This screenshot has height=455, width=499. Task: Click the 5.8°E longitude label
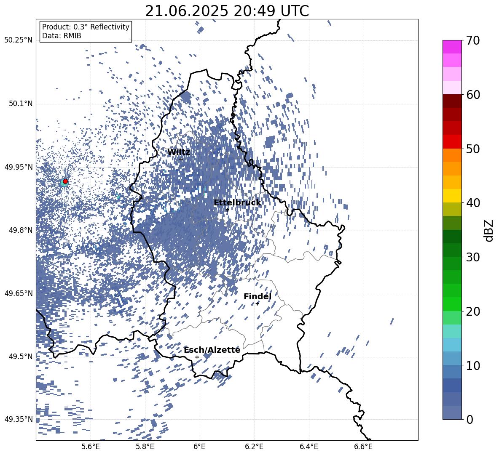pyautogui.click(x=145, y=447)
